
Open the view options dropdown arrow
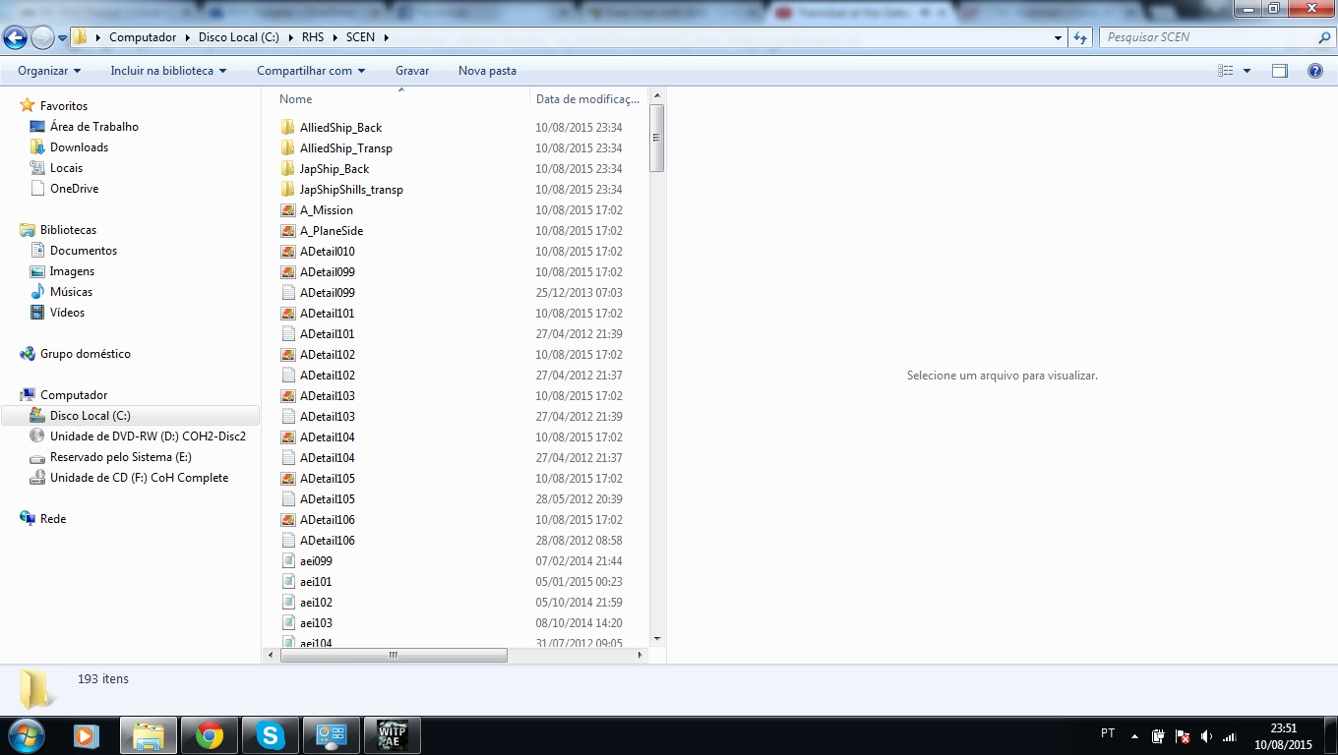point(1247,71)
